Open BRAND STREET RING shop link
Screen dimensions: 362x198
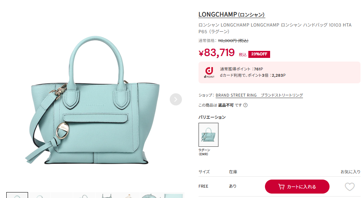pos(259,95)
